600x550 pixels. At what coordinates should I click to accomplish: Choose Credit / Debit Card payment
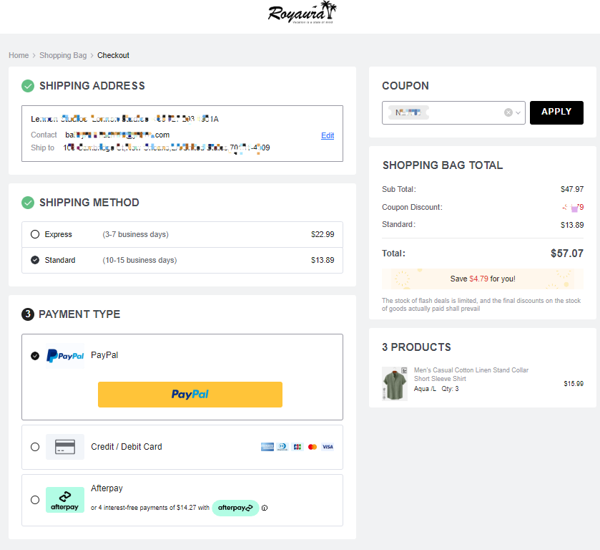35,447
